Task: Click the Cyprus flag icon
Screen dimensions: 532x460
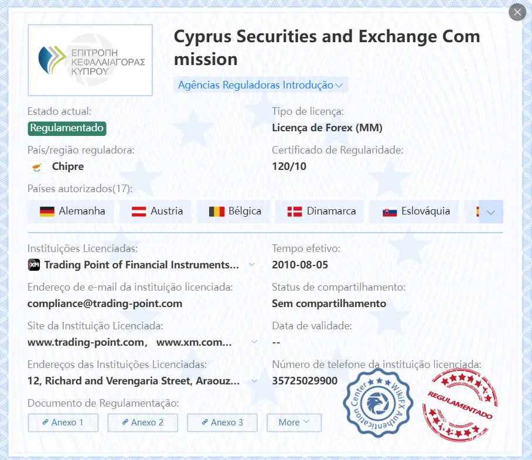Action: (x=37, y=167)
